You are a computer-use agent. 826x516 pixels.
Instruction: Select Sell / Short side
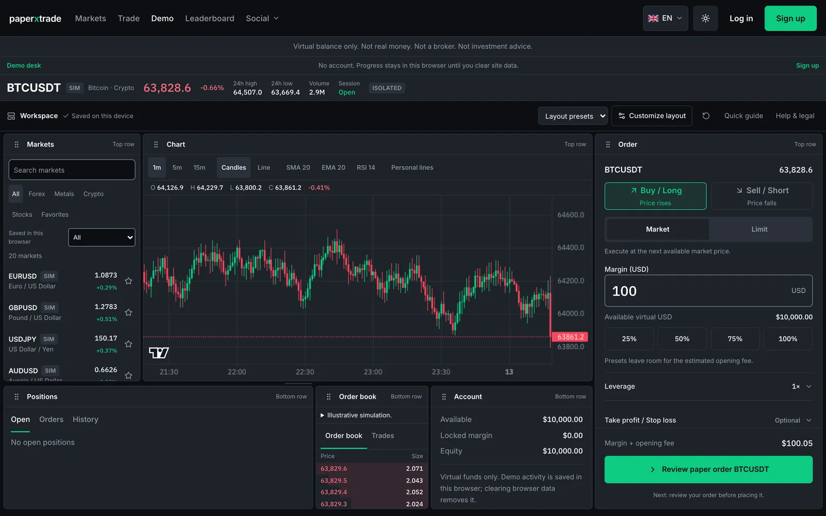click(762, 196)
